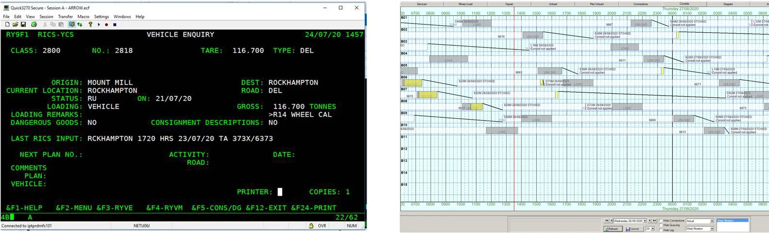769x233 pixels.
Task: Switch to the Services tab
Action: (422, 4)
